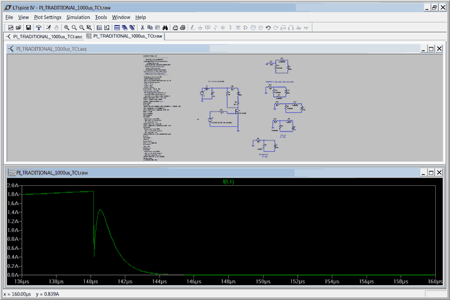Click the Zoom In magnifier icon

66,28
